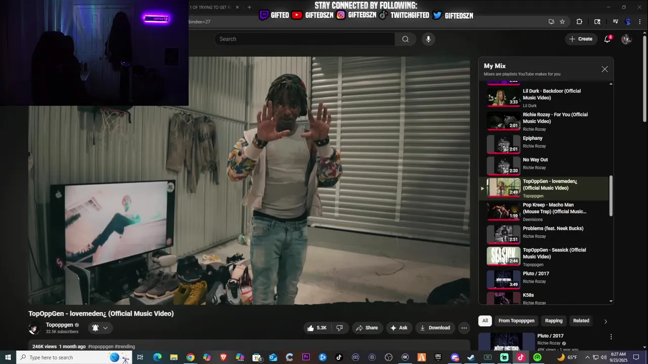Click the #trending hashtag
Image resolution: width=648 pixels, height=364 pixels.
point(125,346)
